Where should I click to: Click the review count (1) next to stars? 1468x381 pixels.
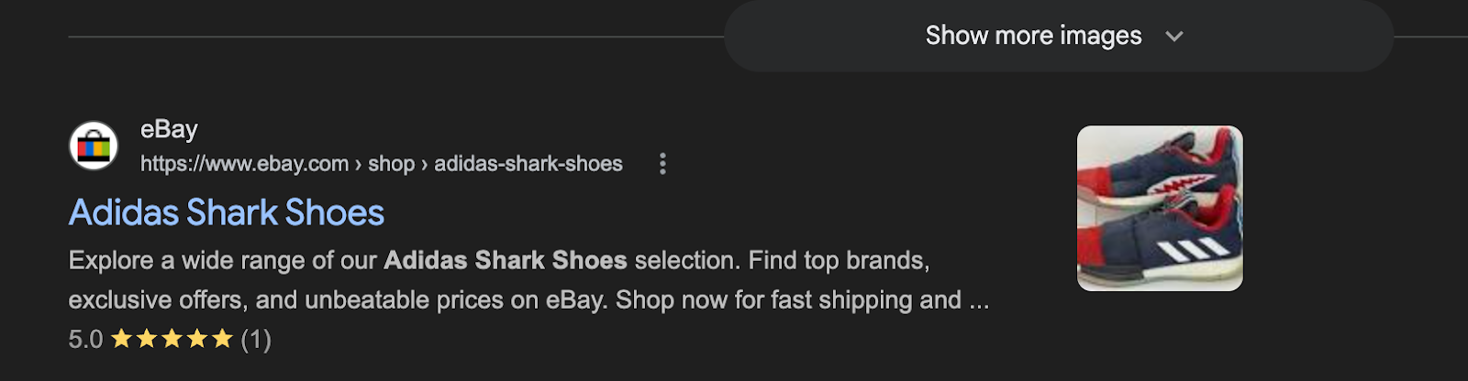[256, 340]
